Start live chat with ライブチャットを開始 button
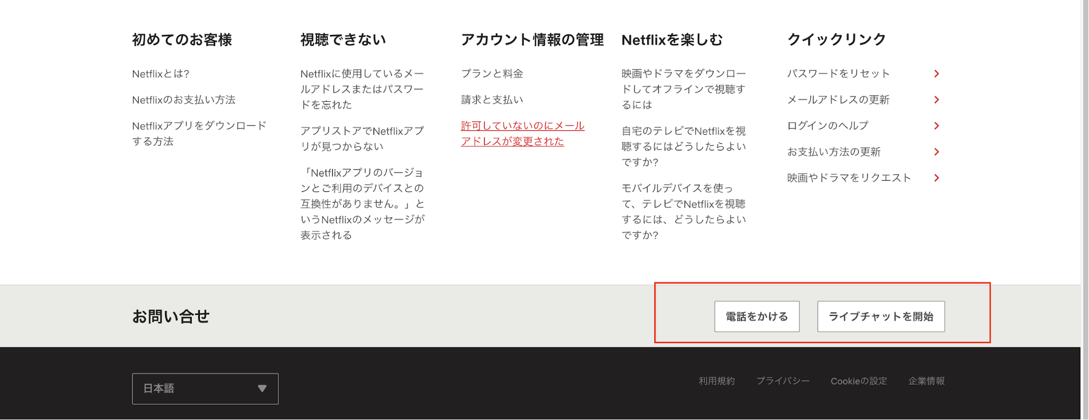Image resolution: width=1089 pixels, height=420 pixels. click(881, 316)
